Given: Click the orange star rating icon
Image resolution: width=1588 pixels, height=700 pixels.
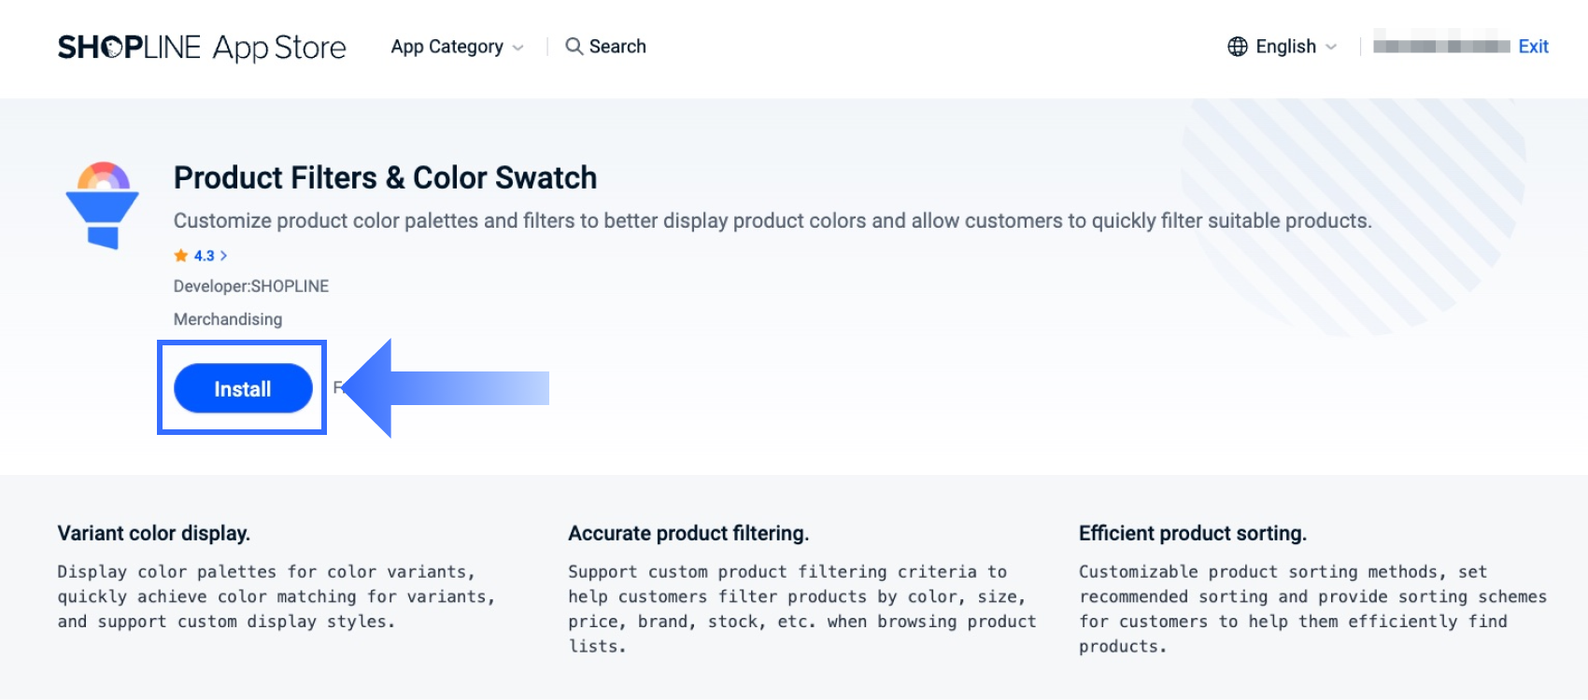Looking at the screenshot, I should pyautogui.click(x=181, y=256).
